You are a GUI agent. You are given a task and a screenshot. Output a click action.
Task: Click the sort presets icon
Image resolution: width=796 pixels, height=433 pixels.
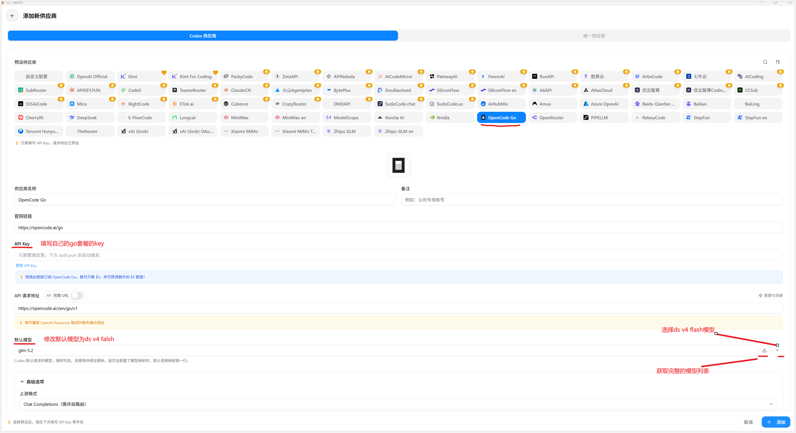pos(778,62)
